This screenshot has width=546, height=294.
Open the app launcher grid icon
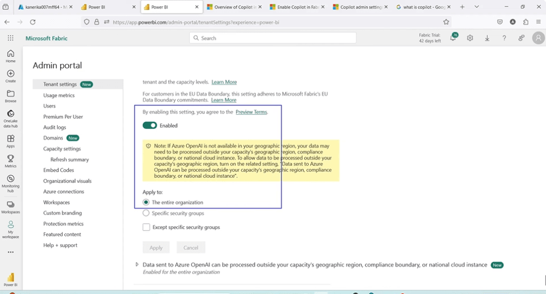click(11, 38)
